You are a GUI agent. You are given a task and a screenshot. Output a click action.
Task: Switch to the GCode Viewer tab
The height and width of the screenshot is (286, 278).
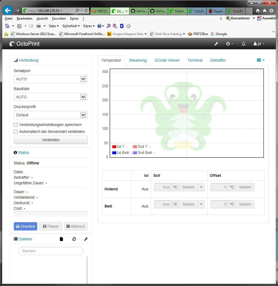(167, 60)
